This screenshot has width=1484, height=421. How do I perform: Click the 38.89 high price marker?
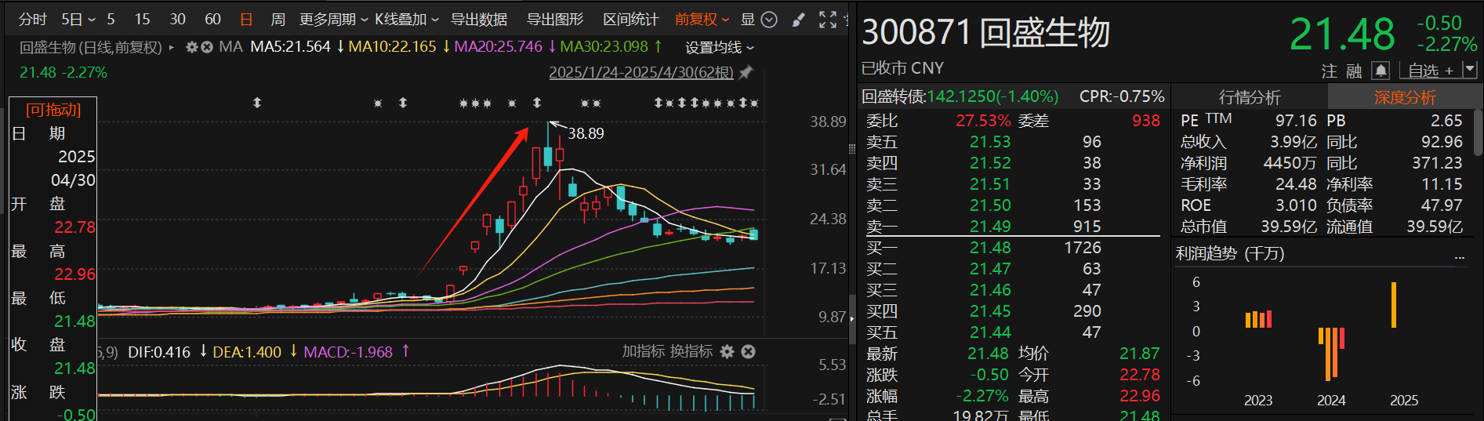[586, 133]
